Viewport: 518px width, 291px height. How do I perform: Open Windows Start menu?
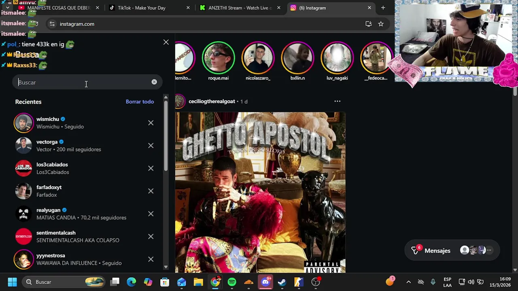(12, 282)
